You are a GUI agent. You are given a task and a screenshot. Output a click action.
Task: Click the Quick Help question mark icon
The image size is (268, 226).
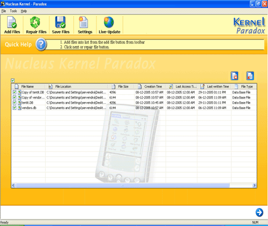point(41,44)
